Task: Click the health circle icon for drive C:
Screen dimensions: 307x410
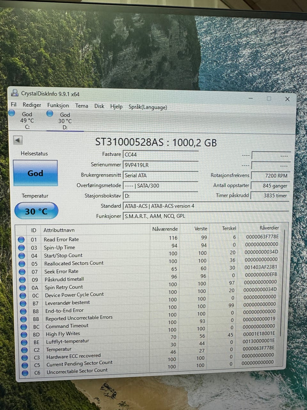Action: (x=12, y=113)
